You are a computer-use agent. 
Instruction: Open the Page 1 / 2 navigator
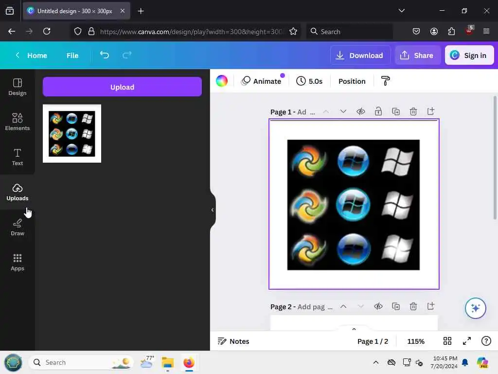(373, 341)
